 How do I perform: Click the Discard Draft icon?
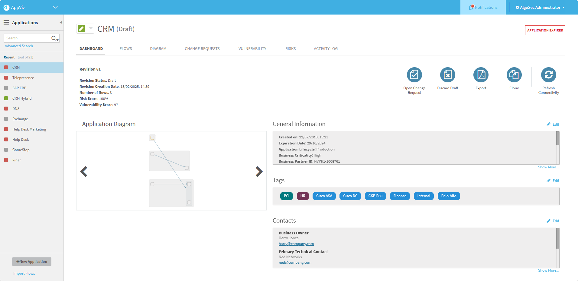(447, 75)
